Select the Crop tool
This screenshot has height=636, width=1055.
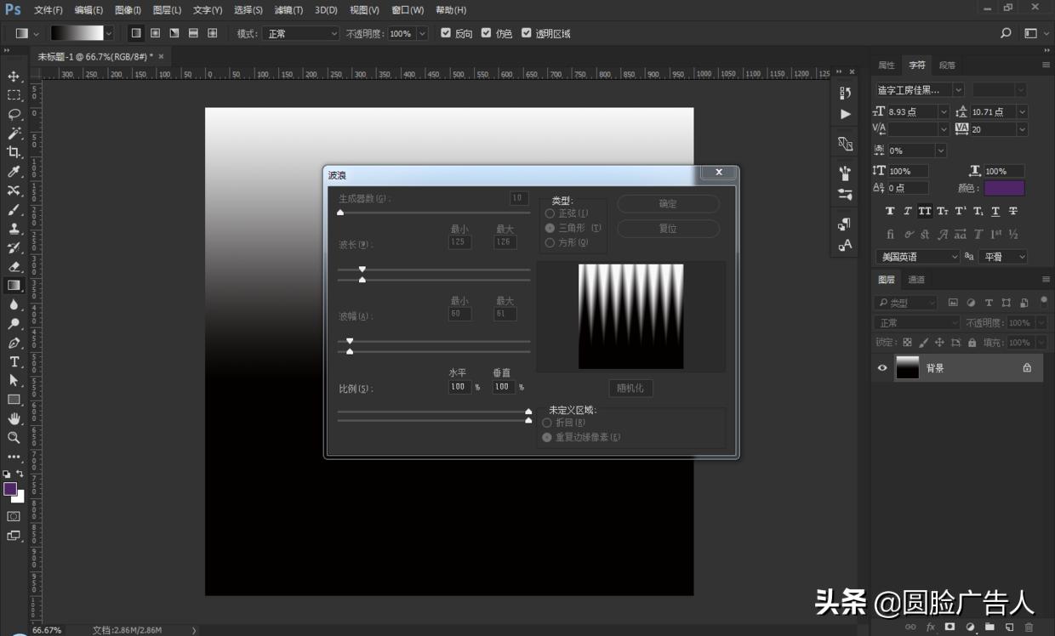[14, 152]
